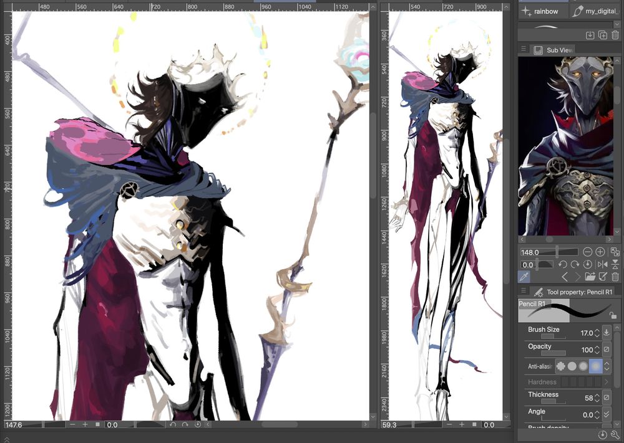
Task: Adjust the Sub View rotation slider at 0.0
Action: click(x=536, y=265)
